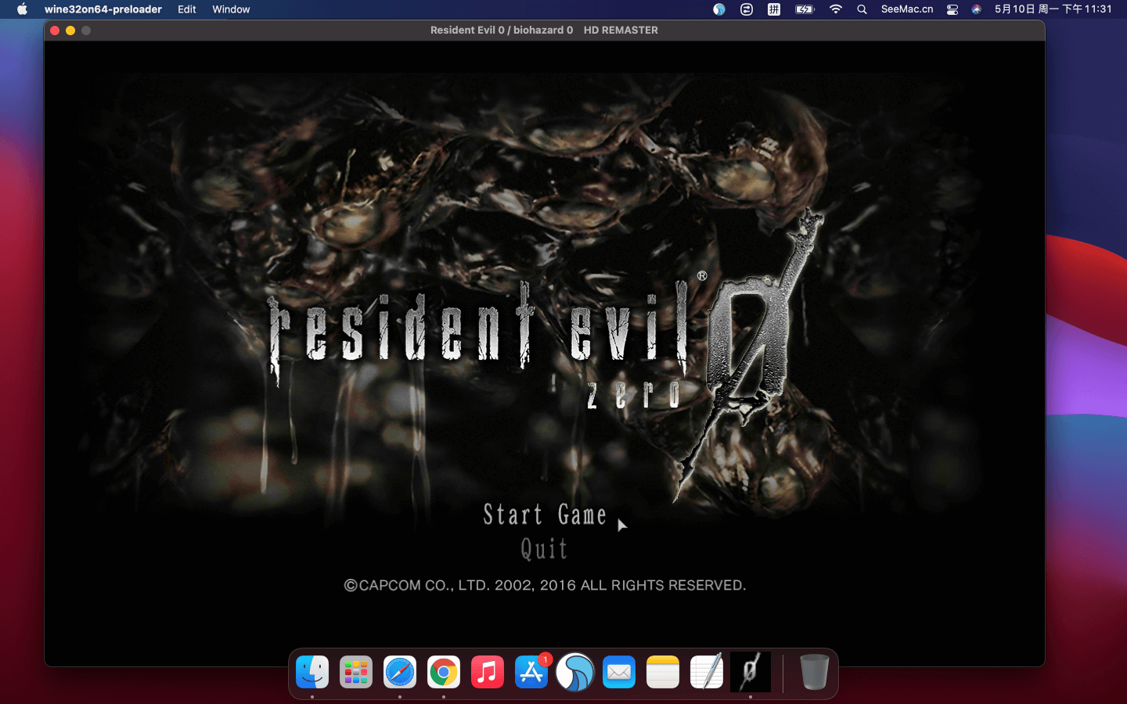Open the Trash in the dock
The width and height of the screenshot is (1127, 704).
tap(814, 672)
